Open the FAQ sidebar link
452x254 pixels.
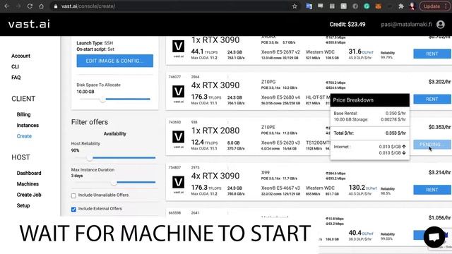click(16, 78)
